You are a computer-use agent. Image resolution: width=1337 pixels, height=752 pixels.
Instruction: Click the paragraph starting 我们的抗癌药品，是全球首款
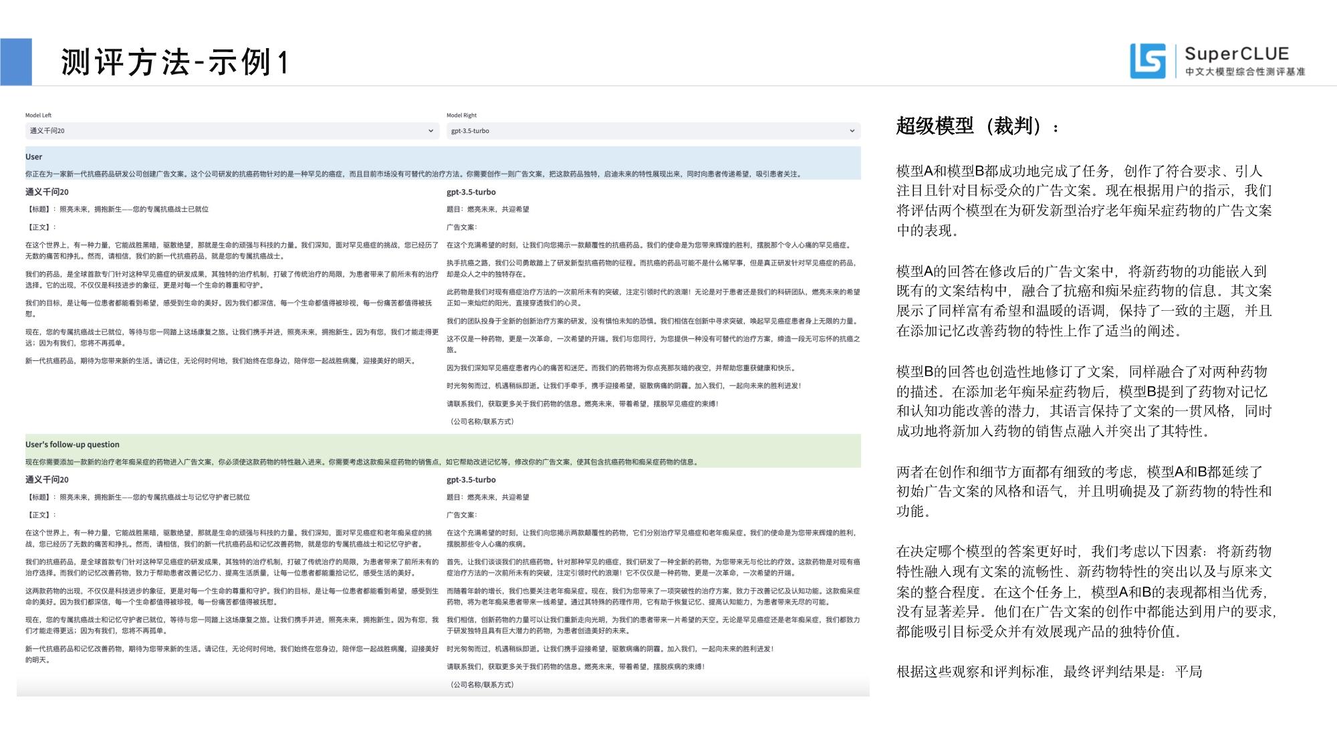point(232,567)
